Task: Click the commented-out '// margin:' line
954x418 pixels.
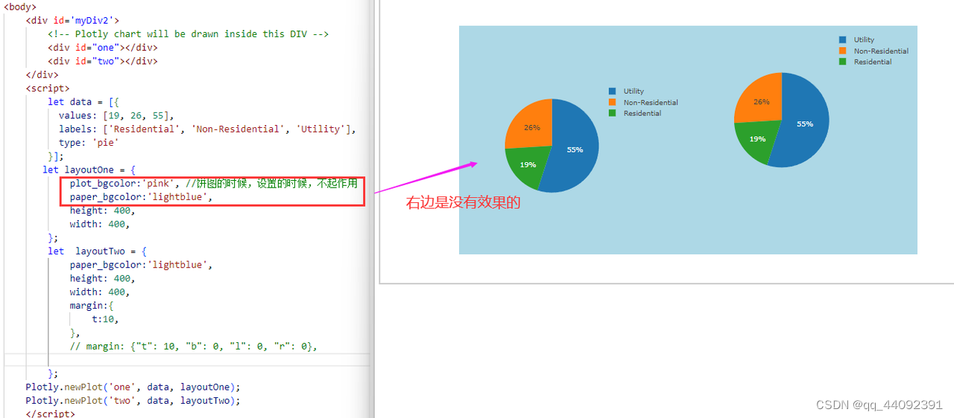Action: click(194, 346)
